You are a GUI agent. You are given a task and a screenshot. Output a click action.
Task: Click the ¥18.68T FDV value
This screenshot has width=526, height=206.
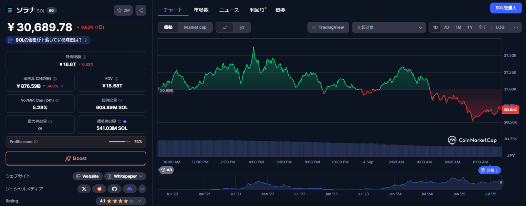pos(112,86)
